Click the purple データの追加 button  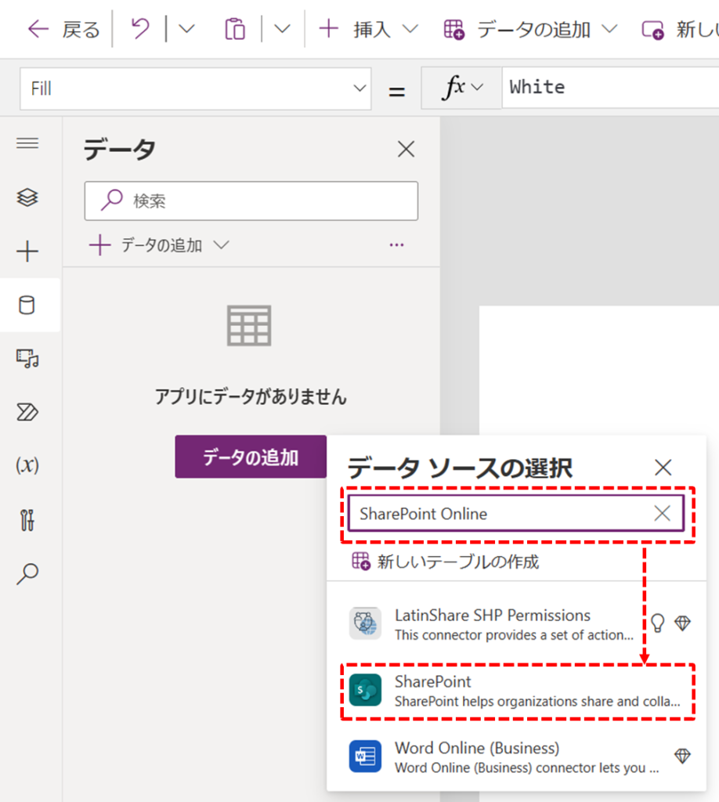point(251,457)
